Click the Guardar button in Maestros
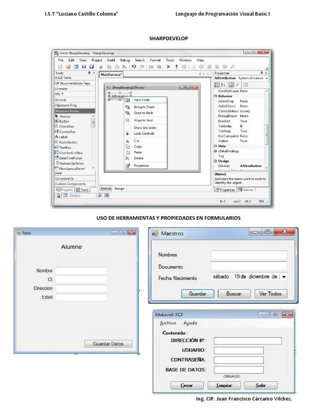Viewport: 315px width, 420px height. coord(198,294)
